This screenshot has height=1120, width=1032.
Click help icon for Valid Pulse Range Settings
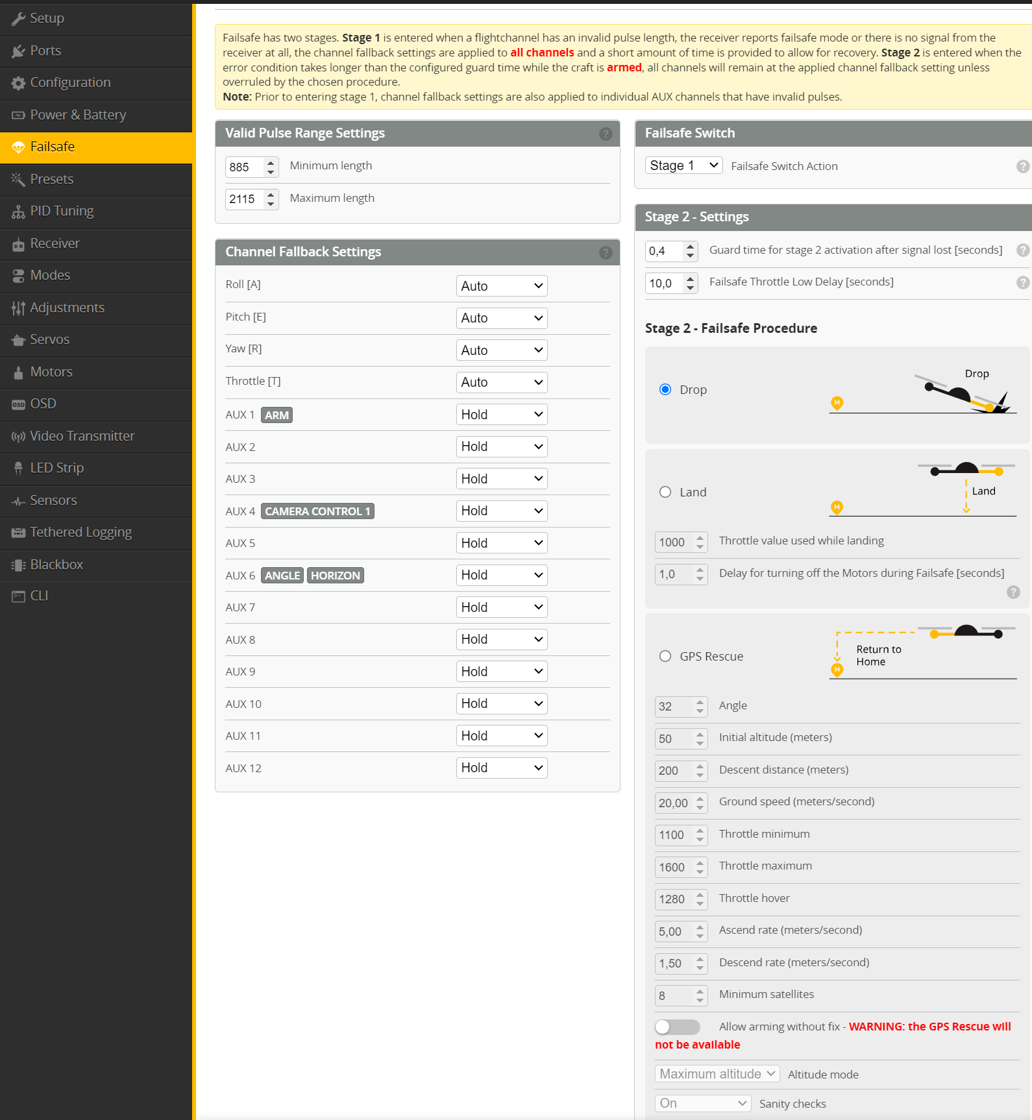[606, 134]
